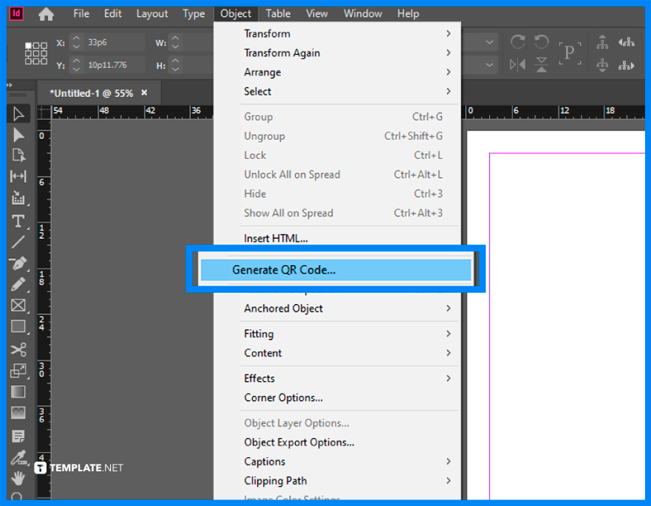The height and width of the screenshot is (506, 651).
Task: Flip the selection horizontally
Action: coord(516,64)
